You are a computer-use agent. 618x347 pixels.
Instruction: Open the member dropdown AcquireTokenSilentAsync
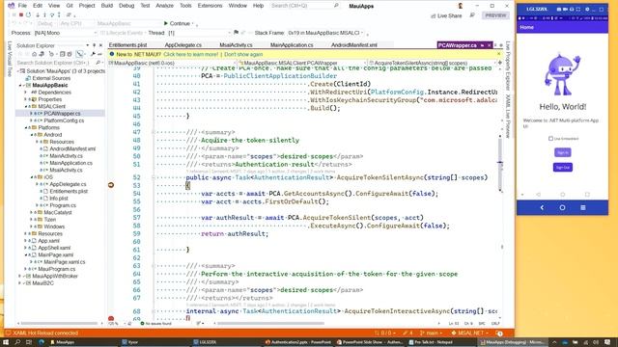[432, 63]
